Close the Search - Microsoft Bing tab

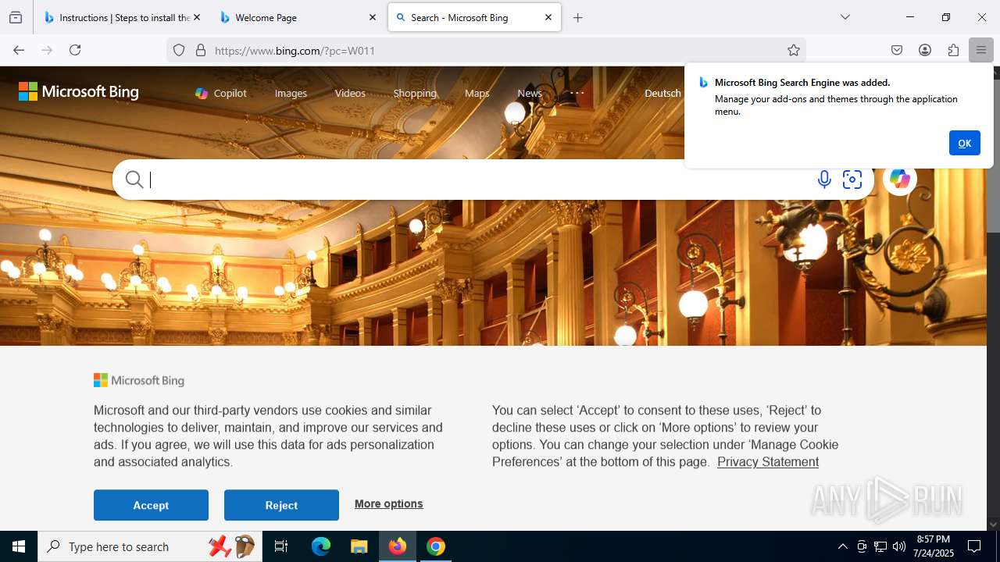tap(548, 17)
